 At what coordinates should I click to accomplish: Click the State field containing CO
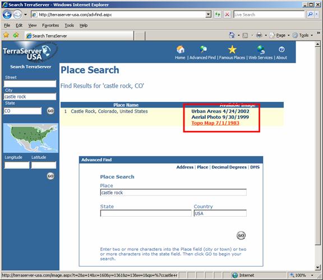pyautogui.click(x=22, y=111)
